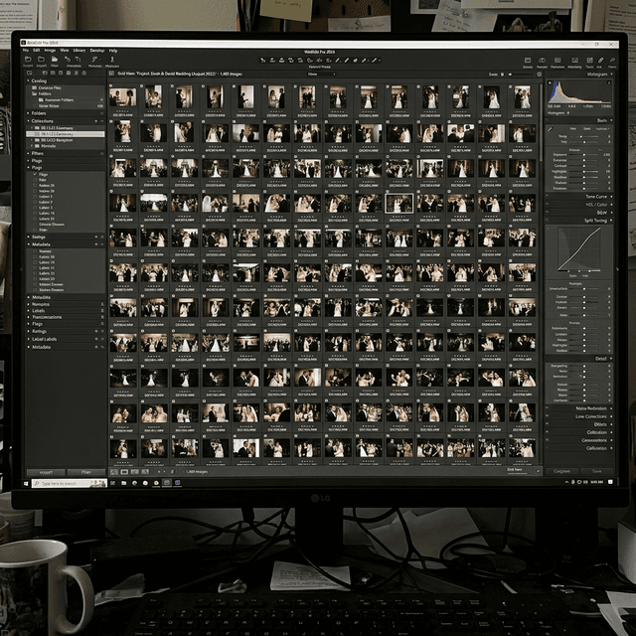
Task: Click the selected thumbnail with white border
Action: (x=399, y=203)
